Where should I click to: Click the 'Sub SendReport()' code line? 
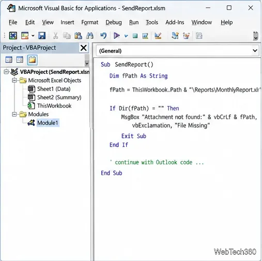[127, 65]
